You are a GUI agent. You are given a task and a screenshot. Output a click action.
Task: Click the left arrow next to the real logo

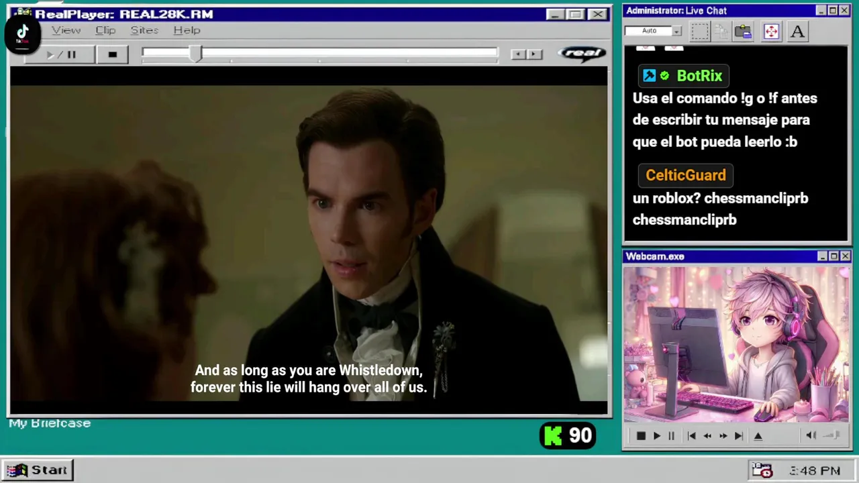tap(517, 54)
